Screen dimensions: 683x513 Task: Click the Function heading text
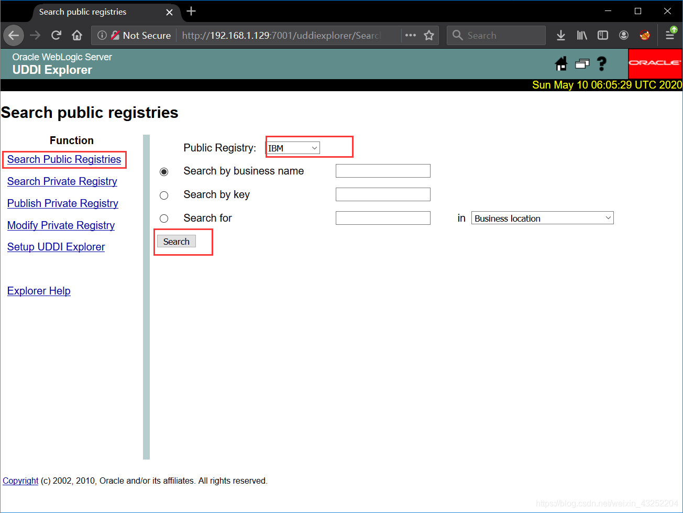click(72, 140)
